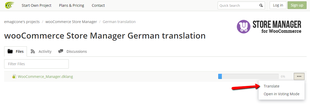The height and width of the screenshot is (110, 310).
Task: Click the search magnifier icon
Action: [x=261, y=5]
